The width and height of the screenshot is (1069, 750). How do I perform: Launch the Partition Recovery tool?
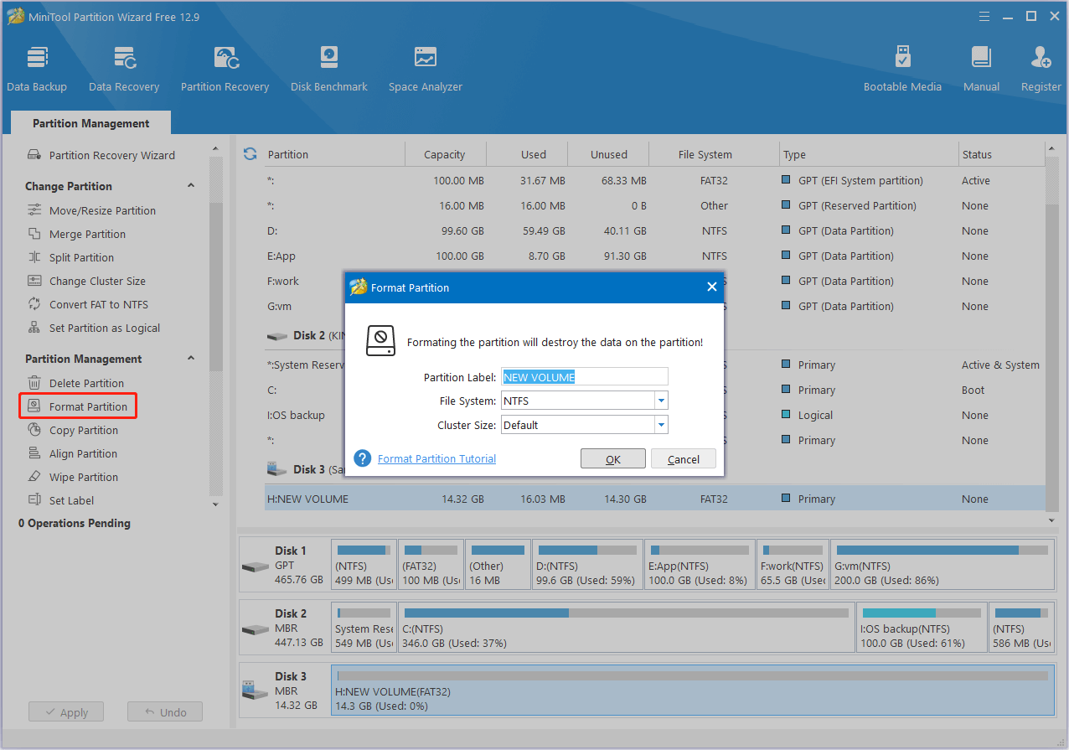[225, 67]
